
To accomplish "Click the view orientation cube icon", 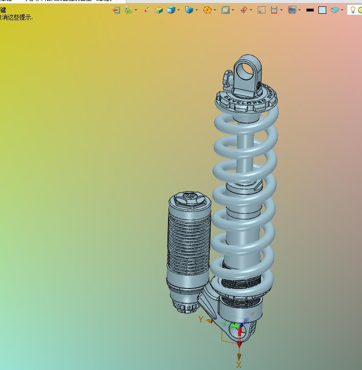I will click(x=189, y=10).
